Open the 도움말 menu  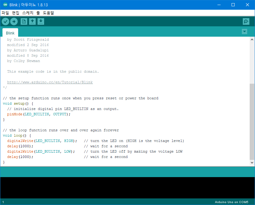(x=48, y=13)
